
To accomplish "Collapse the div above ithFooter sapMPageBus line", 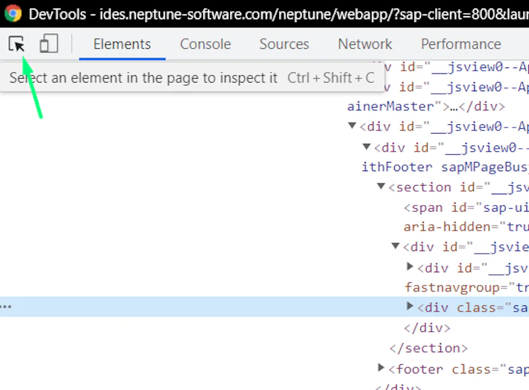I will point(367,147).
